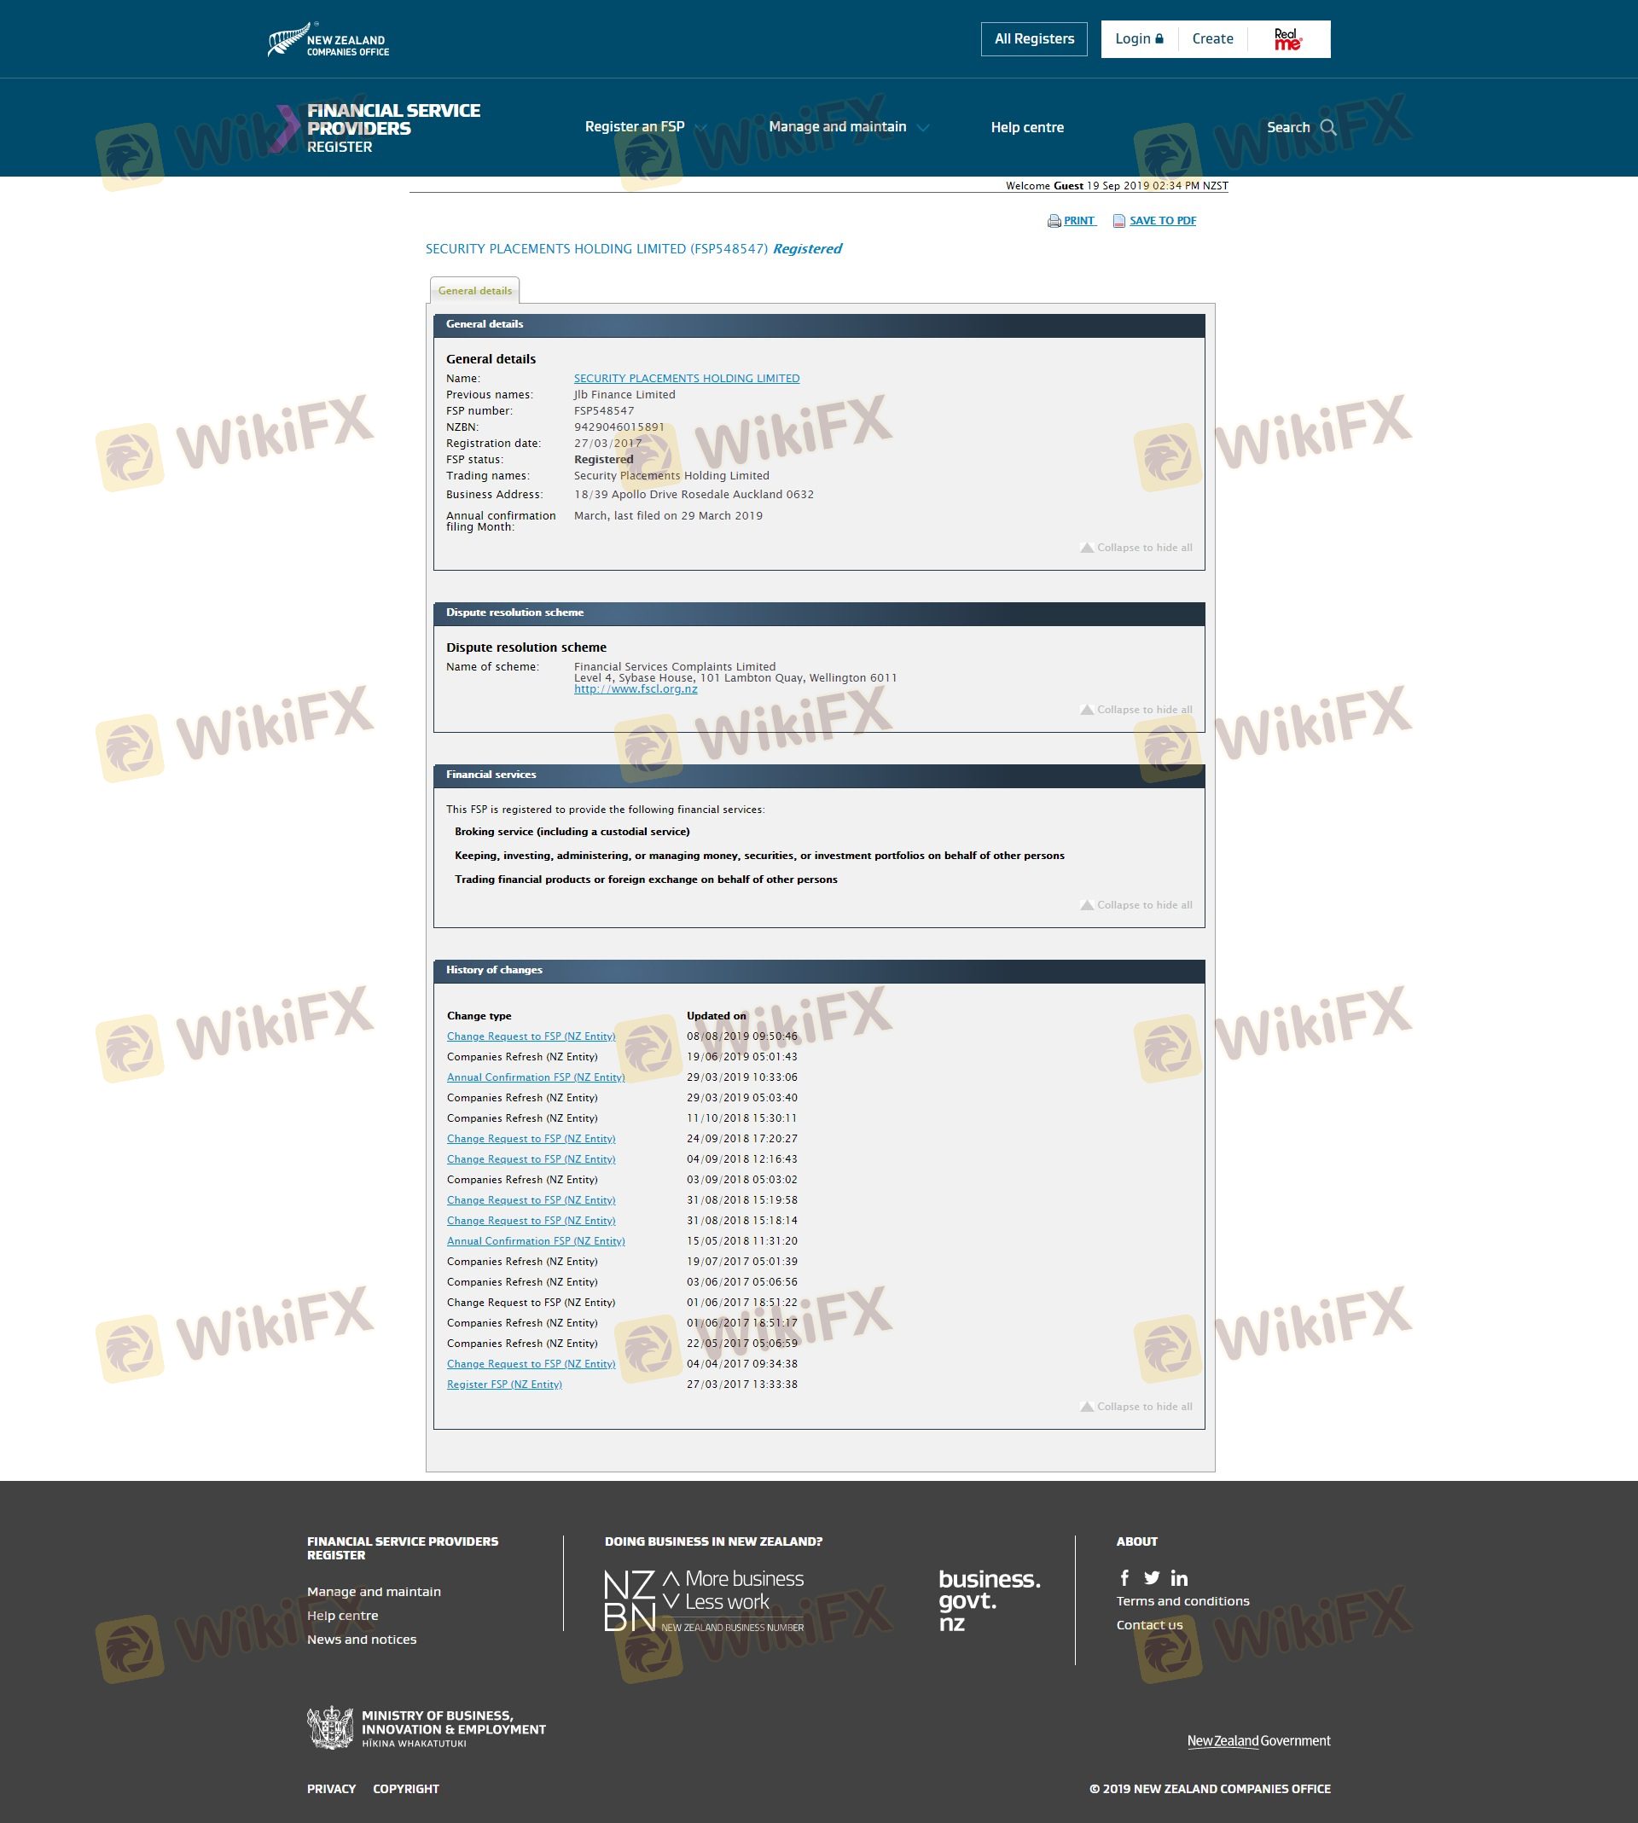Click the RealMe logo button
1638x1823 pixels.
click(x=1287, y=38)
